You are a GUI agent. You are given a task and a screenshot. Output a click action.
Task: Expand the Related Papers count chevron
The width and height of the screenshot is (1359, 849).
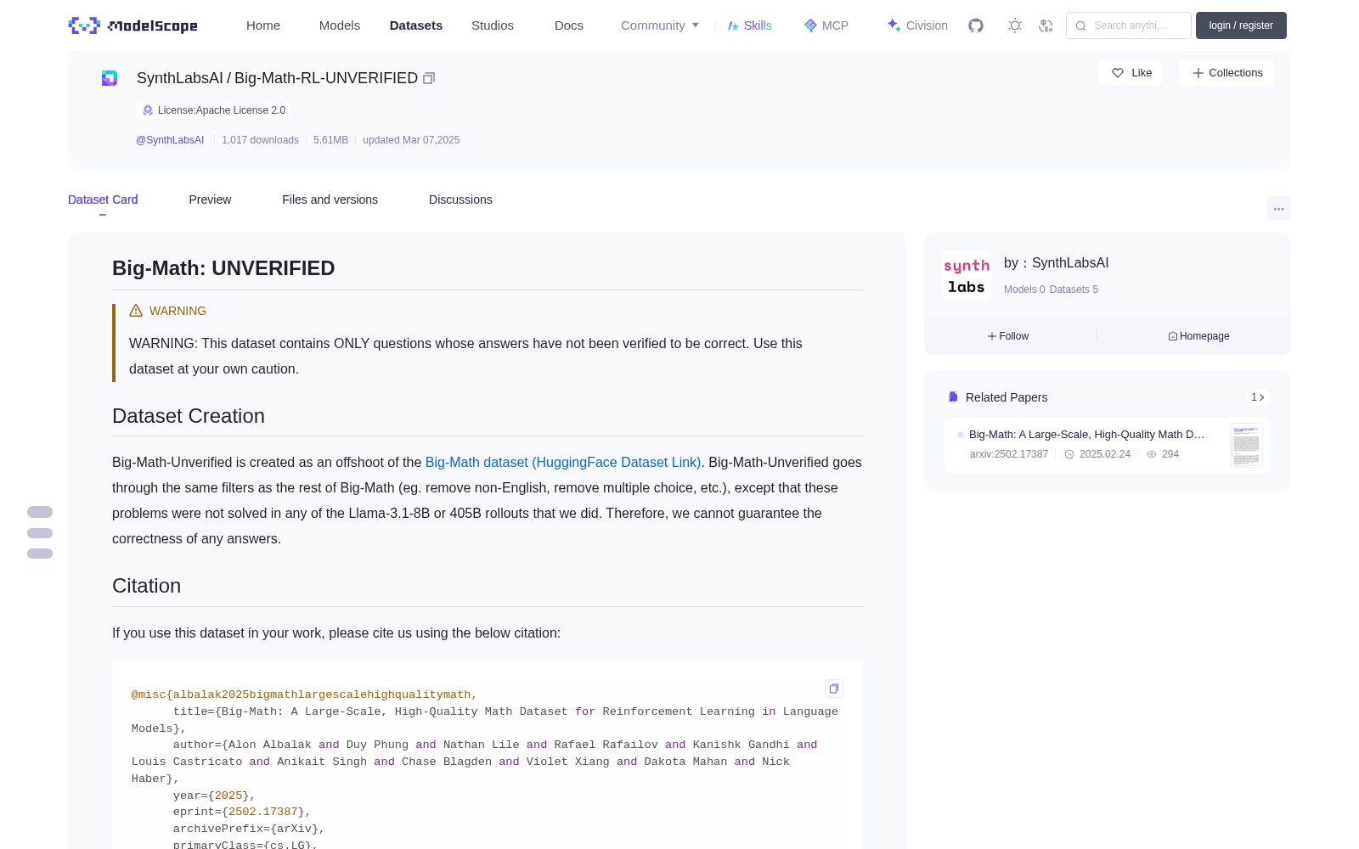(1258, 397)
